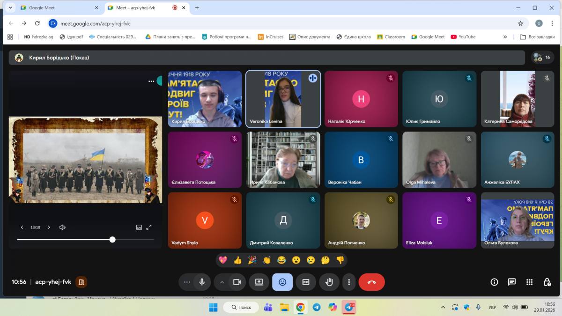Click the present screen icon

(259, 282)
